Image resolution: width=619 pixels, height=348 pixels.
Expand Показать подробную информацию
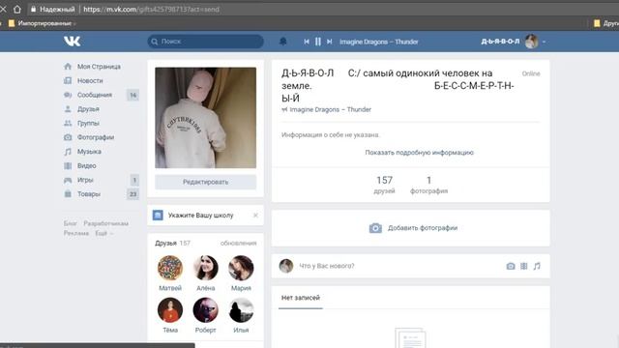pyautogui.click(x=419, y=153)
